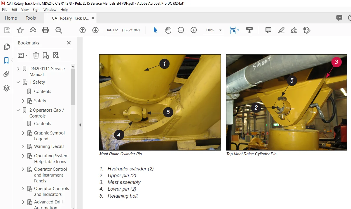This screenshot has width=351, height=209.
Task: Add a new bookmark
Action: (46, 55)
